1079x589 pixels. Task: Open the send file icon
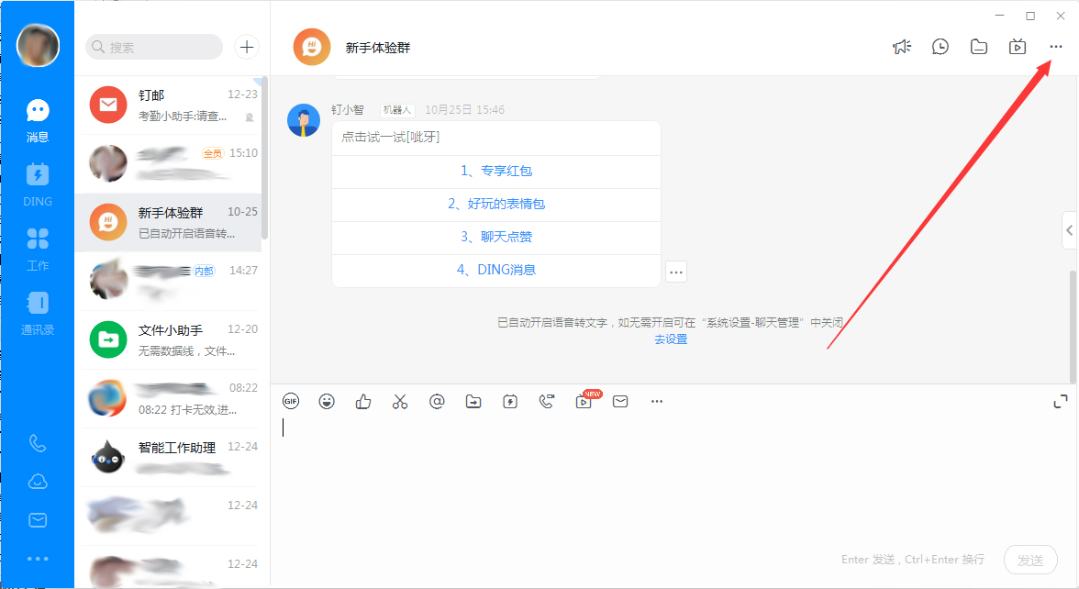(x=473, y=401)
